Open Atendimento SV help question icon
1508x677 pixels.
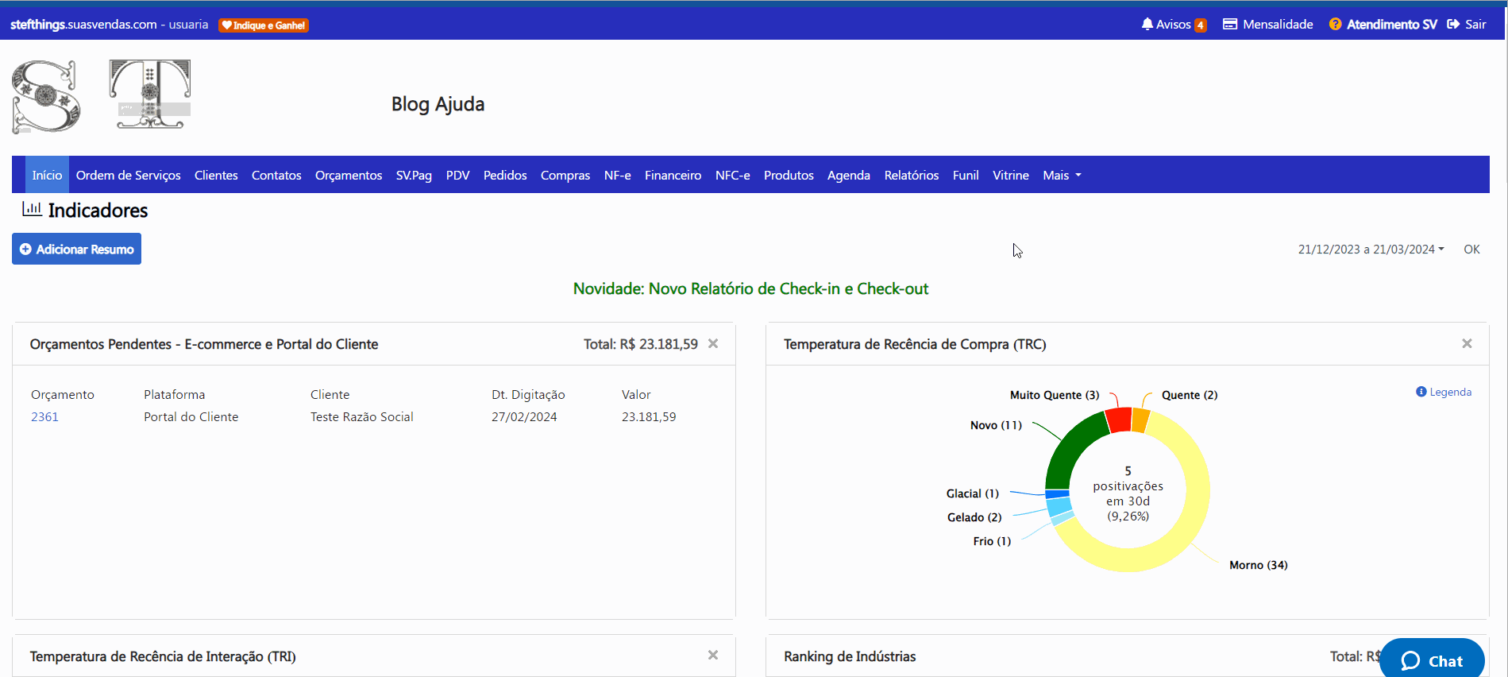1383,25
